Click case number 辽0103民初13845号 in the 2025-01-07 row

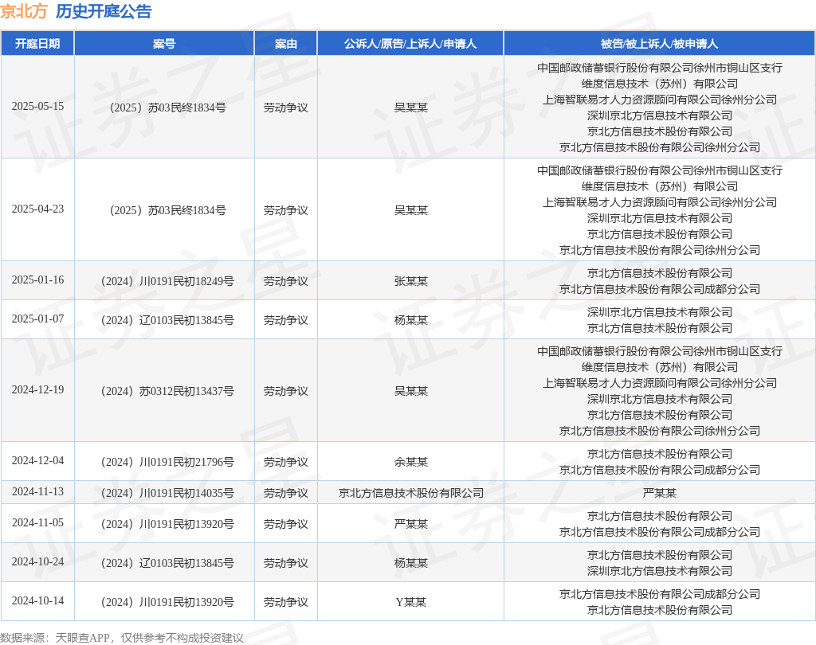(x=167, y=320)
